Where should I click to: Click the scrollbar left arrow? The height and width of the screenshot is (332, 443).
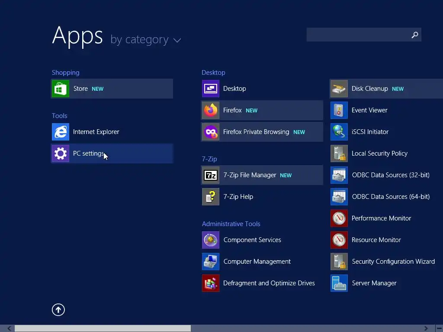click(x=10, y=329)
